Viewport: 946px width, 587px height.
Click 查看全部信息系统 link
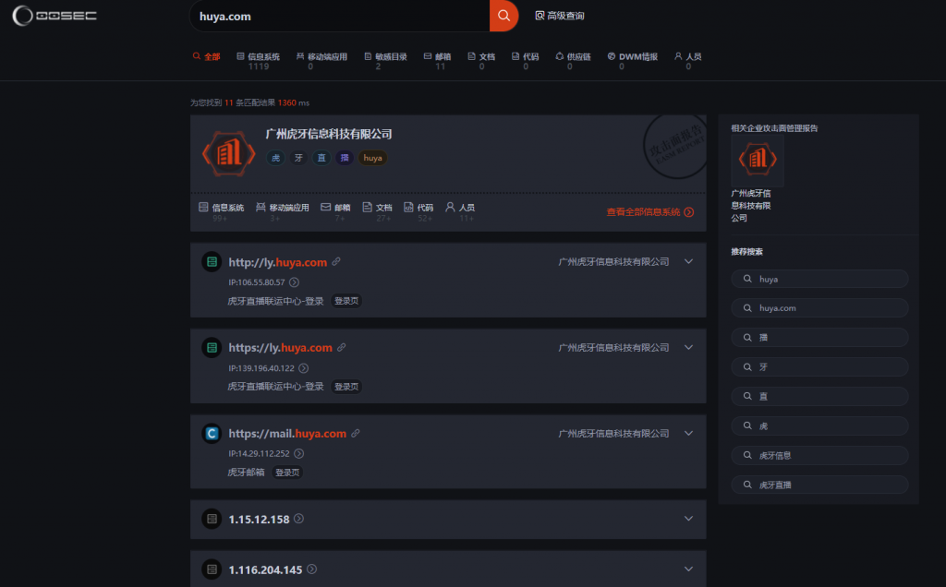tap(649, 212)
